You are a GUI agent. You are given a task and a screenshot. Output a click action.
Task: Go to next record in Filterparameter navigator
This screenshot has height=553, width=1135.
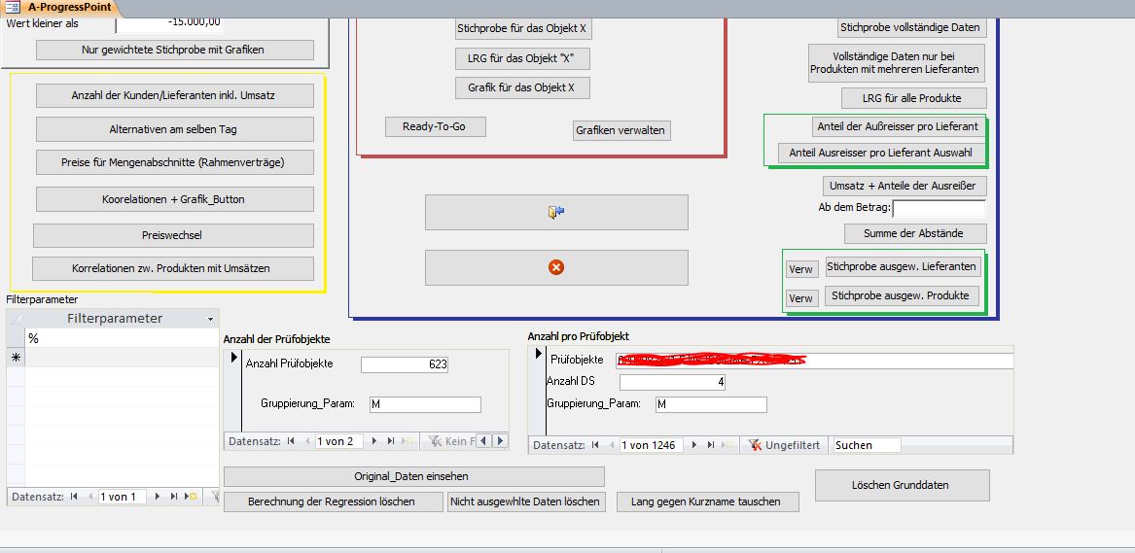tap(158, 497)
